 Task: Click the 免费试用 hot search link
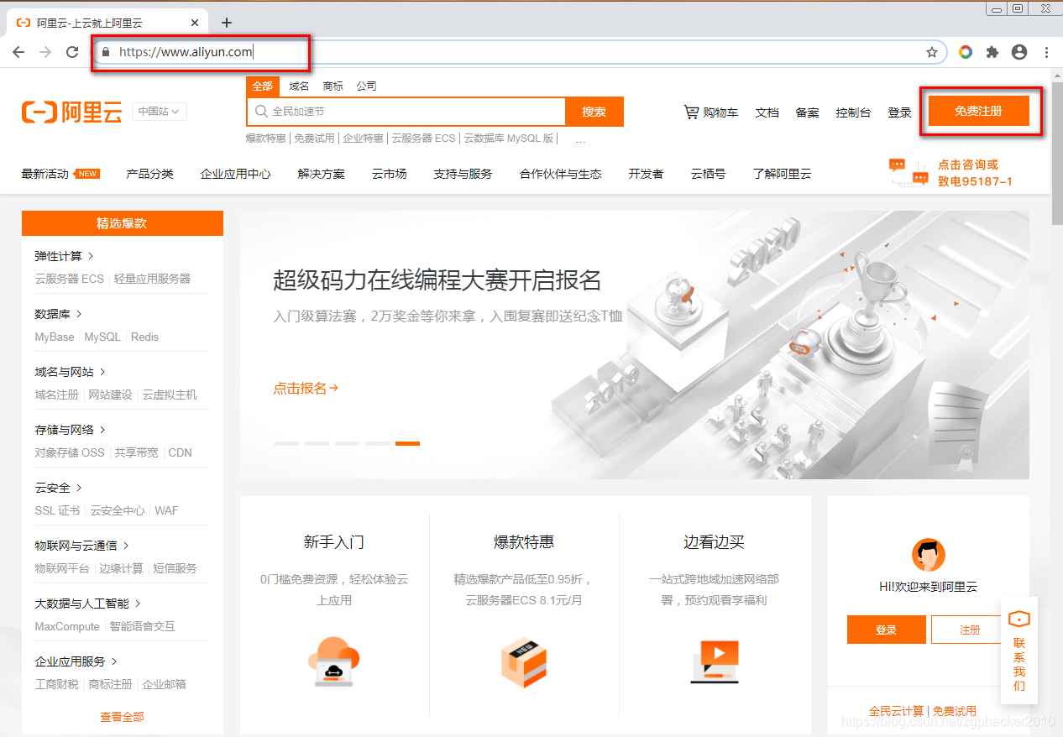[314, 139]
